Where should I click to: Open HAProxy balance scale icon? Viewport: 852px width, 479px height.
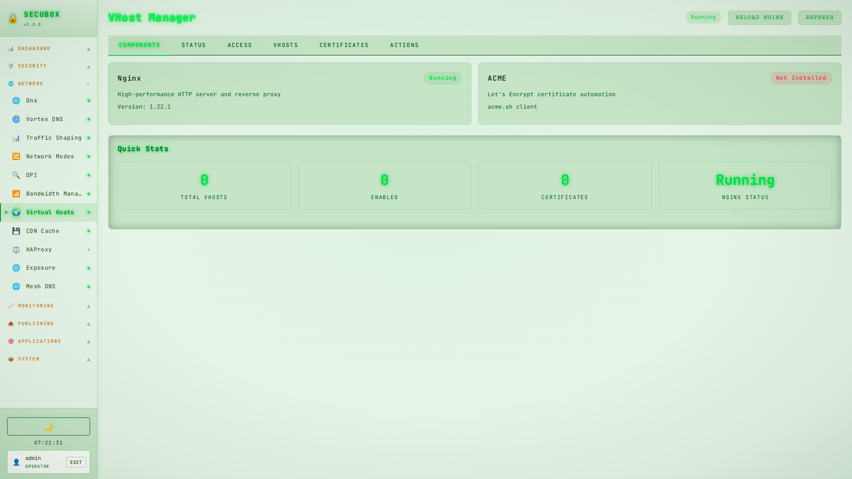pyautogui.click(x=16, y=250)
